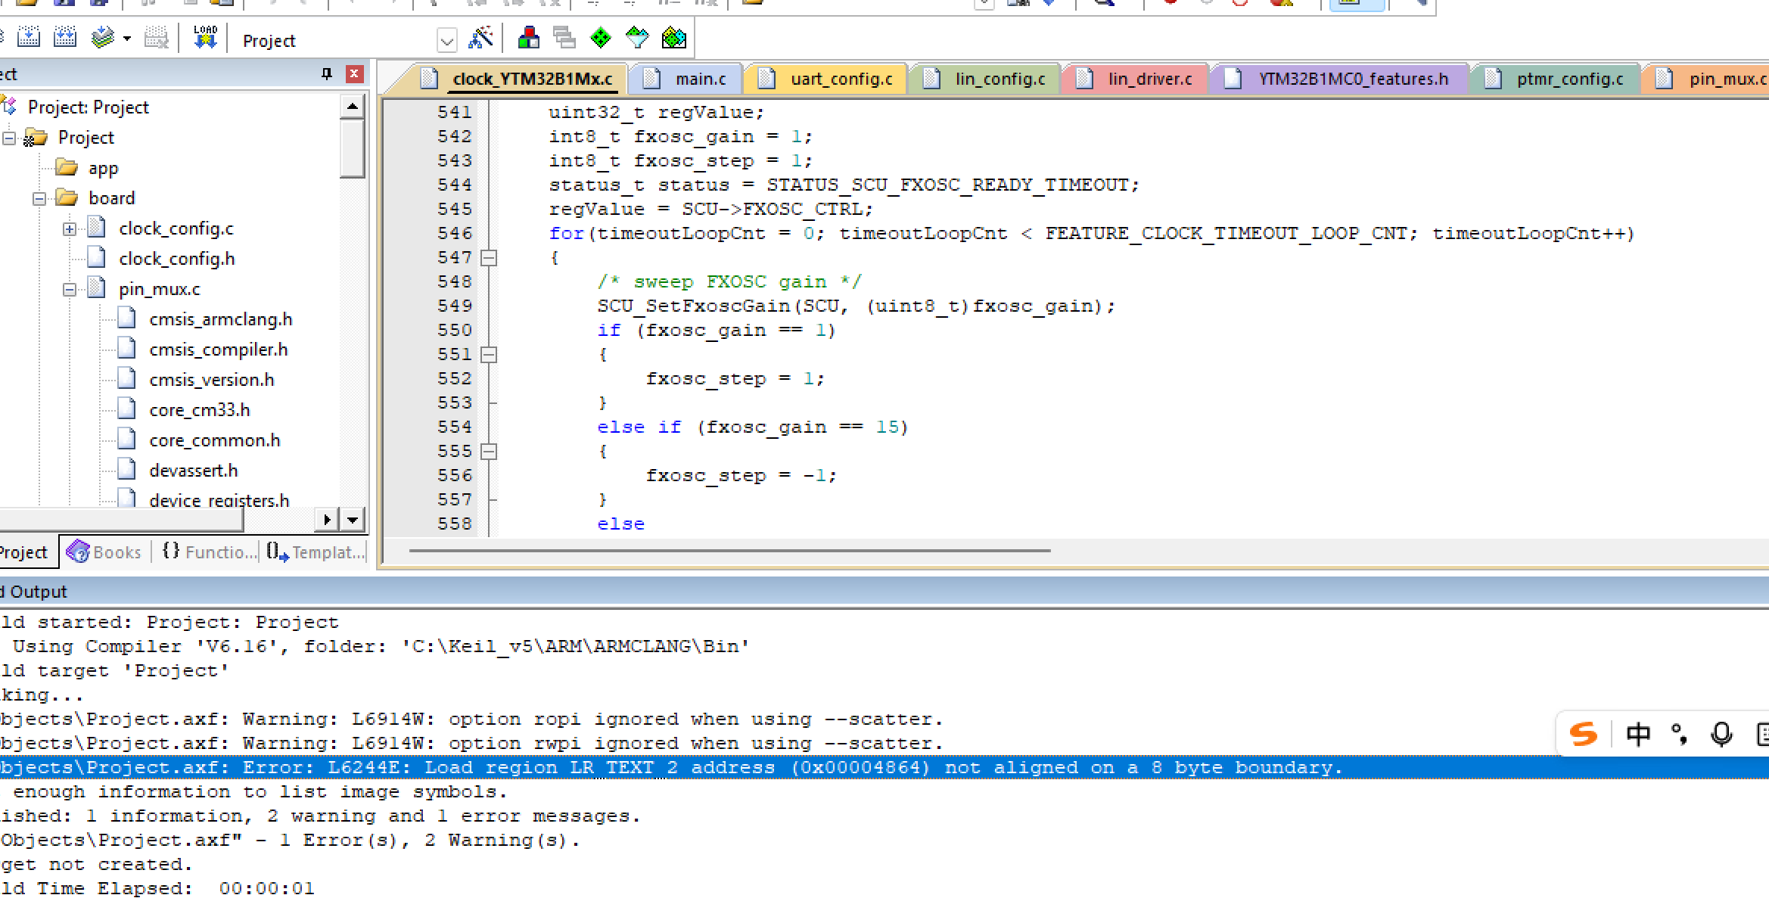Image resolution: width=1769 pixels, height=923 pixels.
Task: Switch to the Books panel tab
Action: (x=104, y=552)
